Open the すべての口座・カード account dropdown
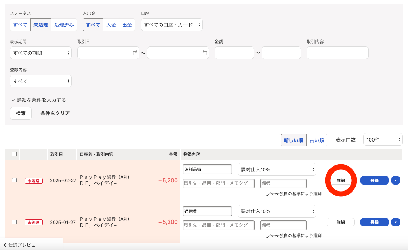The height and width of the screenshot is (250, 408). (x=171, y=25)
